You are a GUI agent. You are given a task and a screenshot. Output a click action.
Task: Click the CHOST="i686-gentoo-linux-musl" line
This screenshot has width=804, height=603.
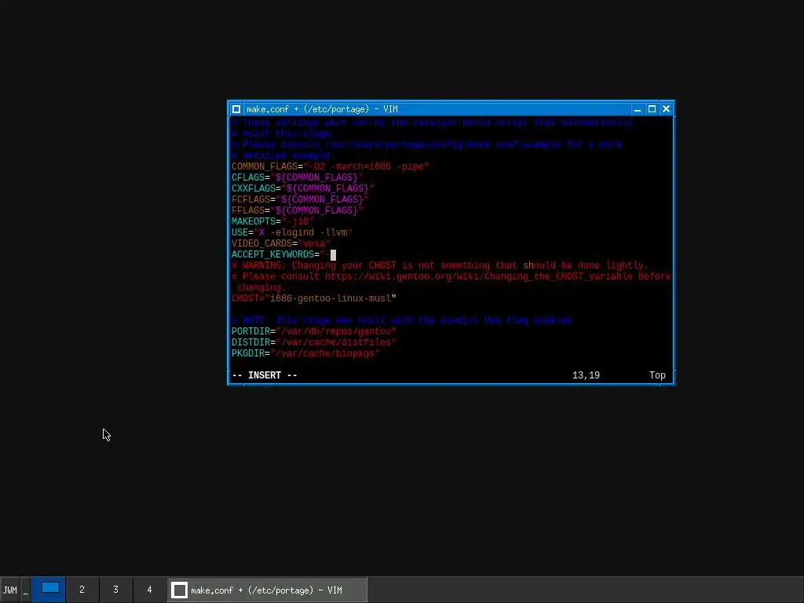[x=314, y=298]
